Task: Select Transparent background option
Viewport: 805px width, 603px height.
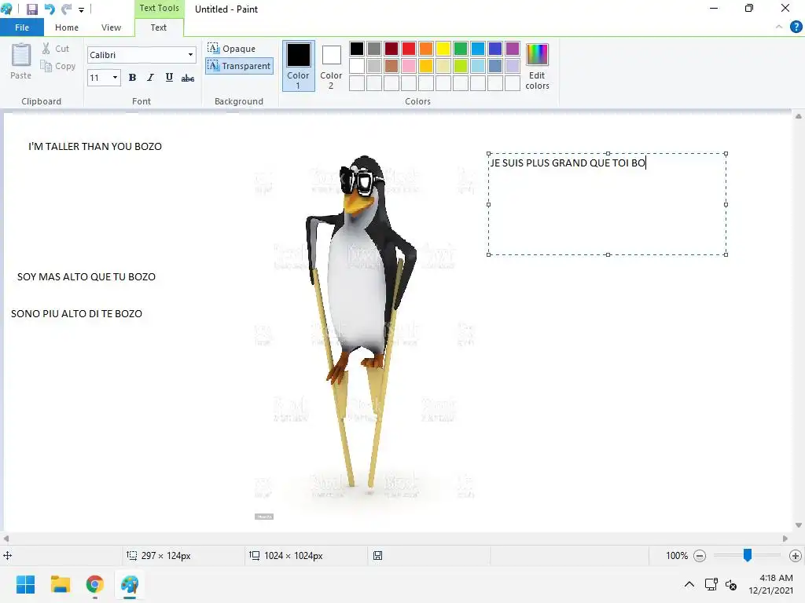Action: point(239,66)
